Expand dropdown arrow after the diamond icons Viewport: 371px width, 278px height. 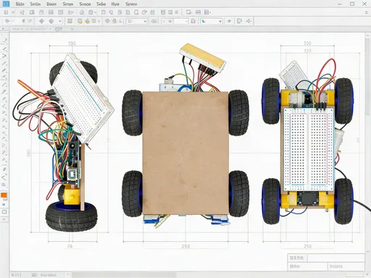pyautogui.click(x=60, y=21)
